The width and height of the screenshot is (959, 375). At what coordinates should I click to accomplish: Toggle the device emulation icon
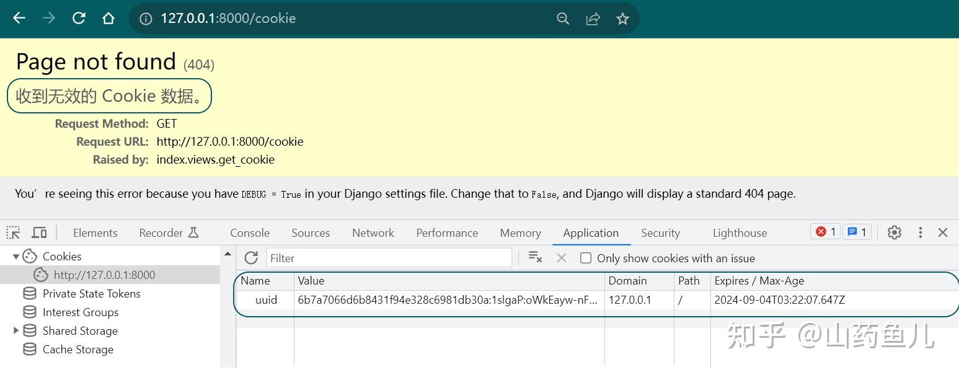click(x=39, y=232)
